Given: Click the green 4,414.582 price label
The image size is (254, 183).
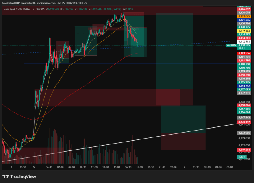Looking at the screenshot, I should [244, 34].
